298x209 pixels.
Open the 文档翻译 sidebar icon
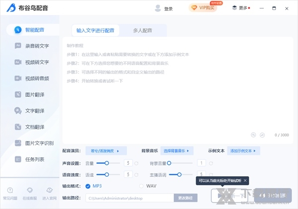tap(18, 127)
